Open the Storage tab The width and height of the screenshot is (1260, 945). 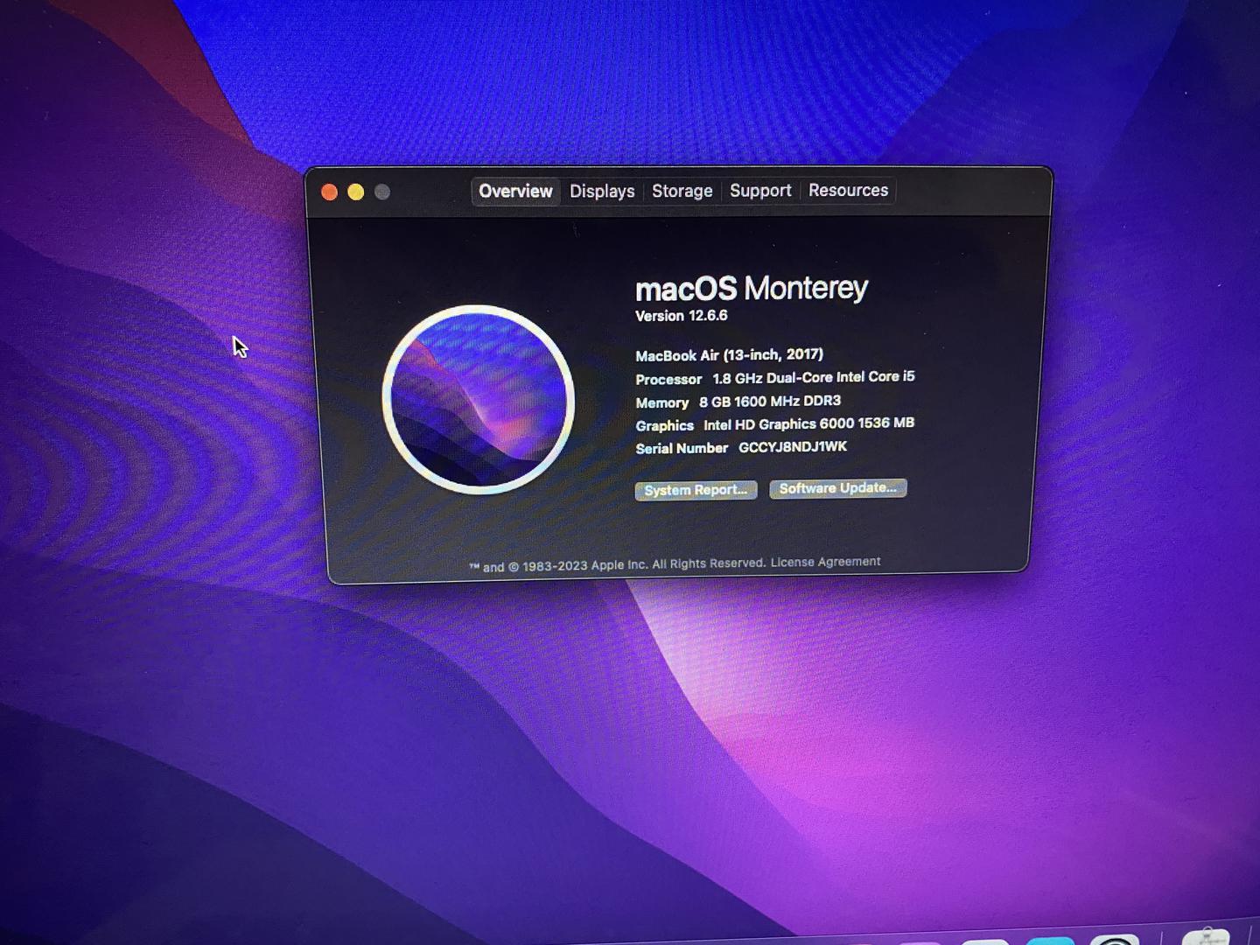[x=682, y=191]
